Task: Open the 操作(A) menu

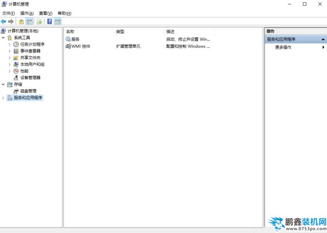Action: (27, 13)
